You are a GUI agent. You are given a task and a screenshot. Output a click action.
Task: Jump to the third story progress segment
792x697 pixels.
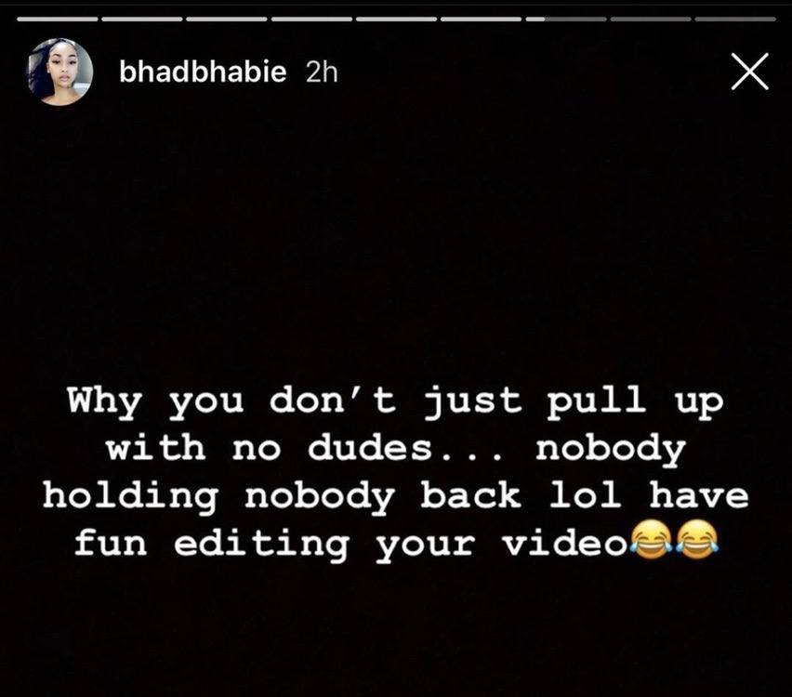(x=227, y=20)
